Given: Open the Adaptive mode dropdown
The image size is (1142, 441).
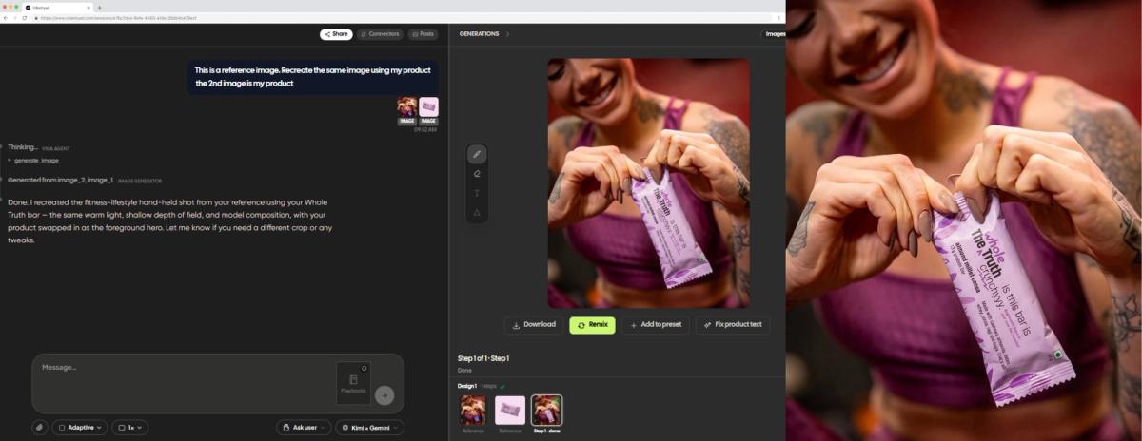Looking at the screenshot, I should click(79, 428).
